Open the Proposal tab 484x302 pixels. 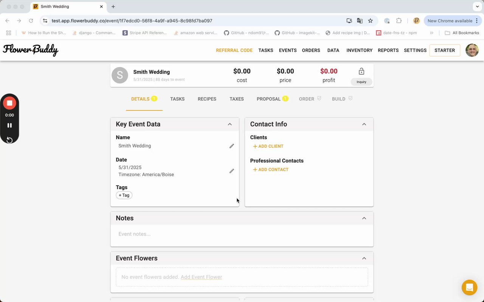coord(272,99)
